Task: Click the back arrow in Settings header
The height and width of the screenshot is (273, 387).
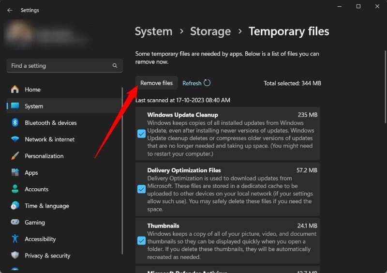Action: click(10, 10)
